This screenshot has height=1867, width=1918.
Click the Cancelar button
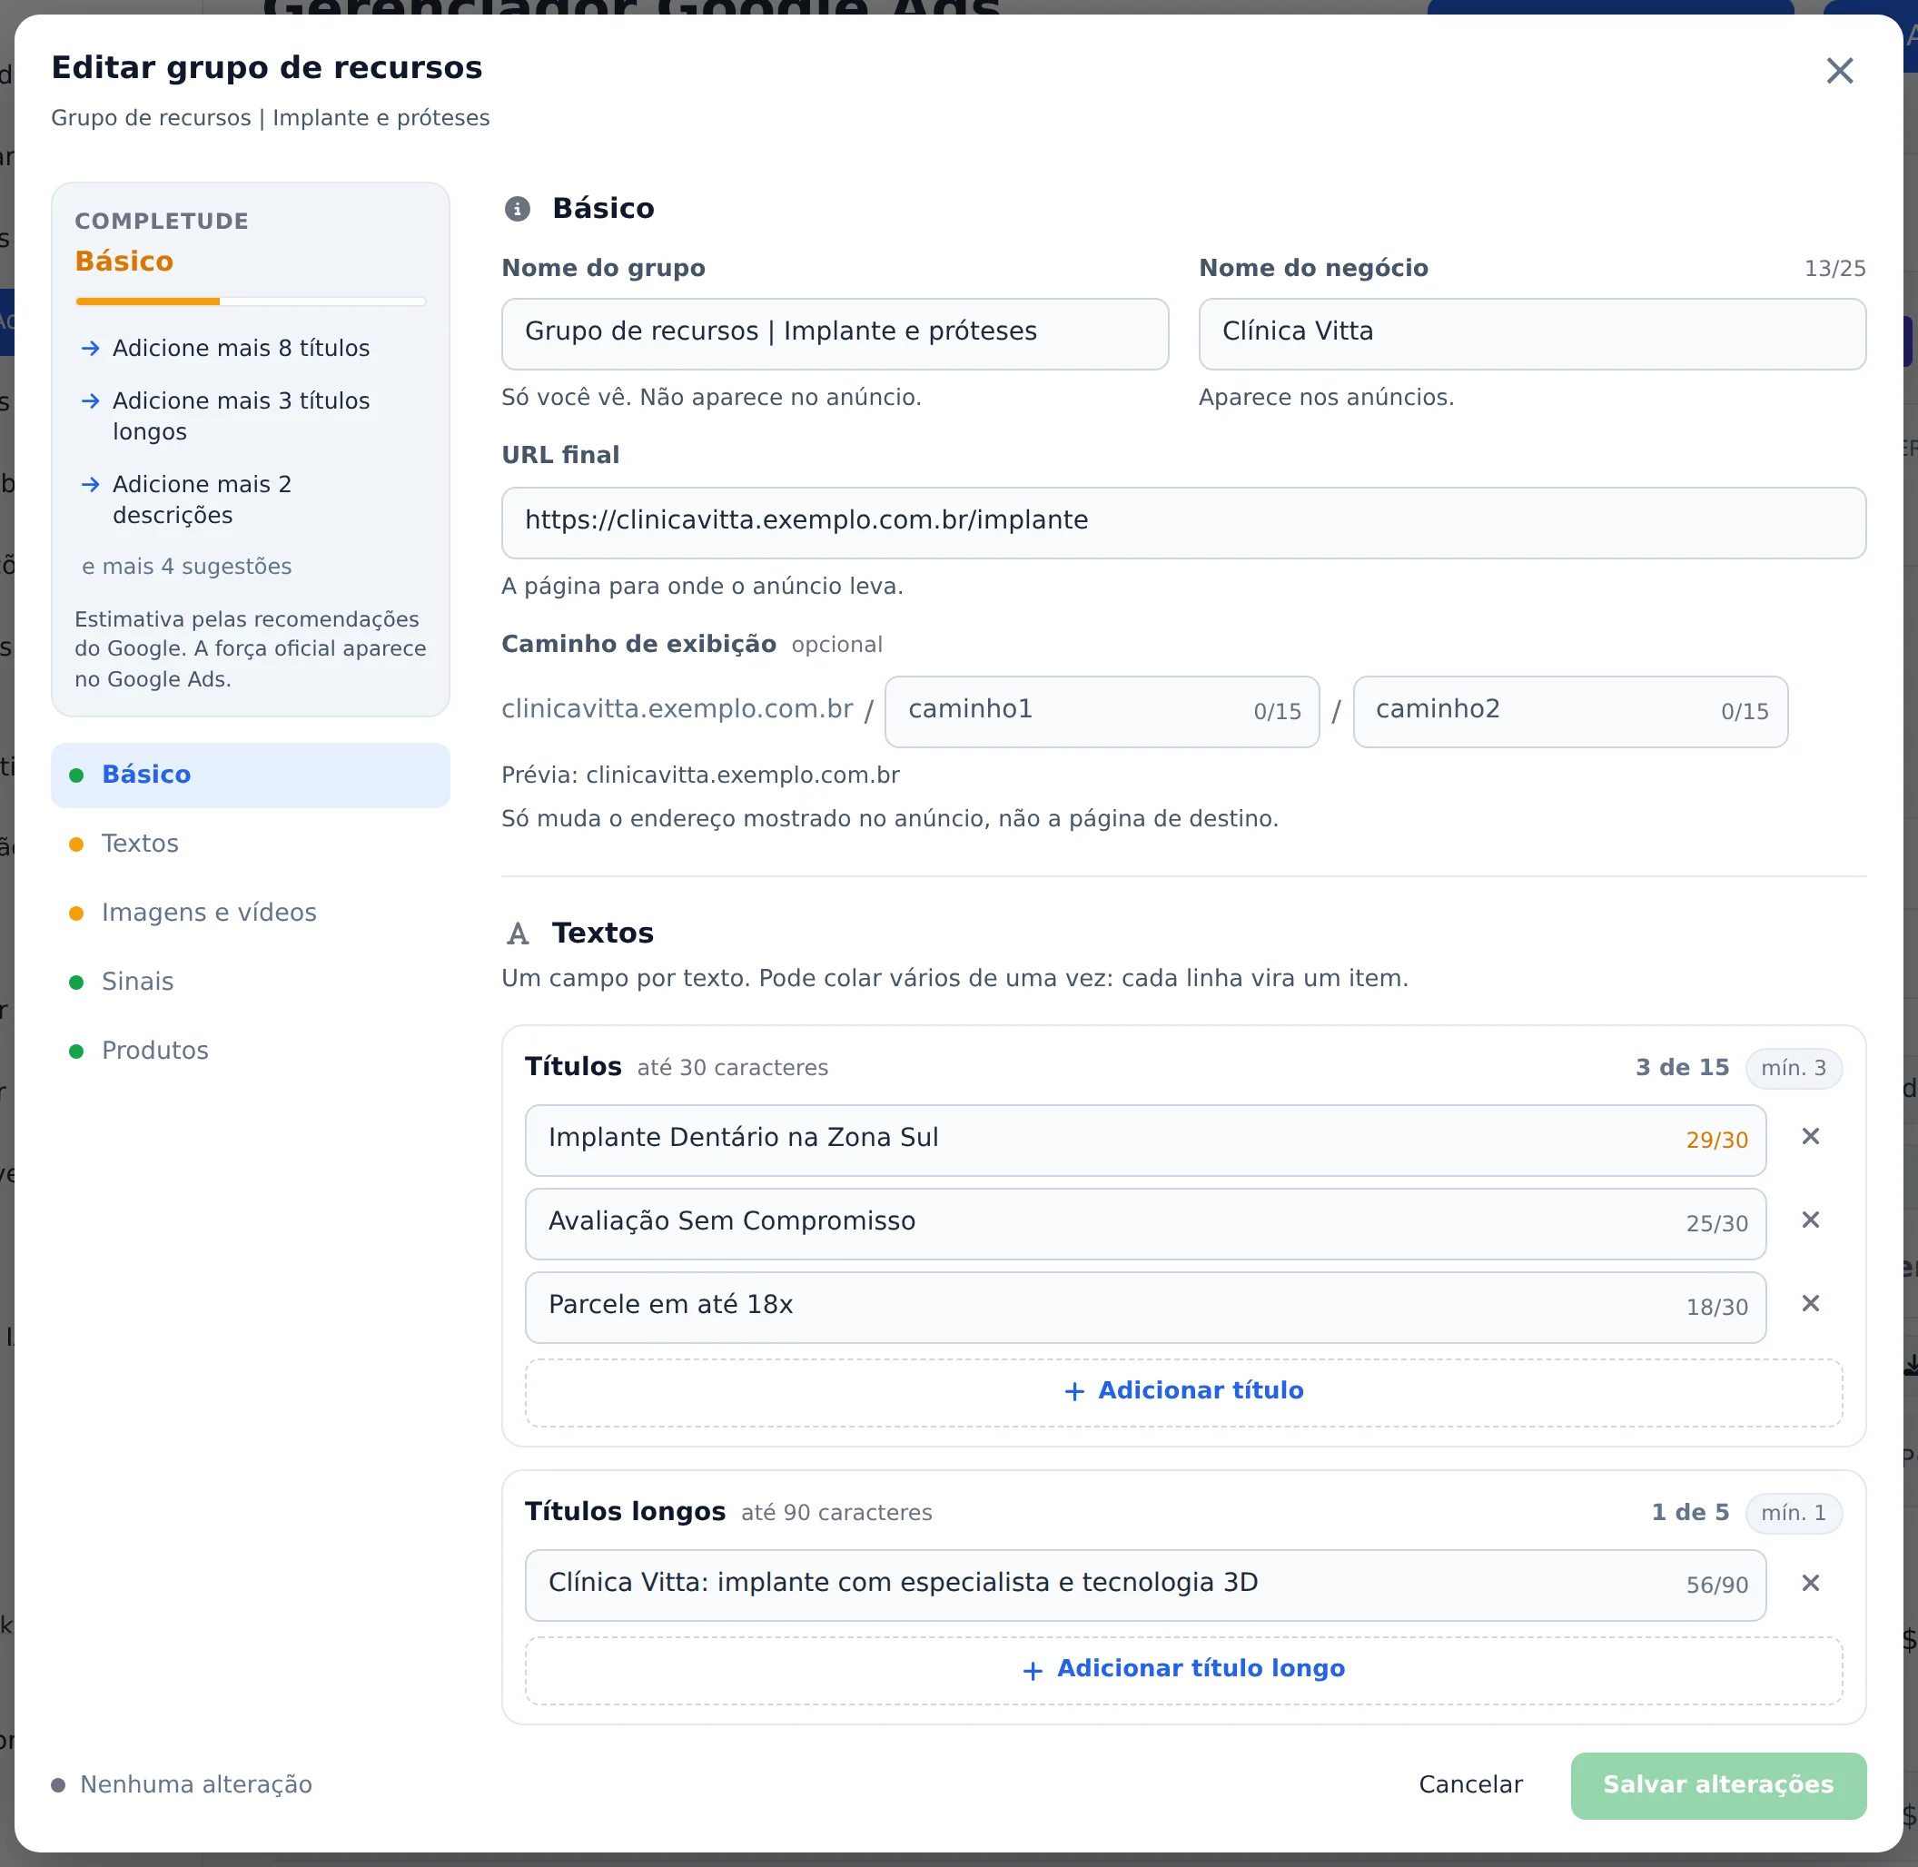point(1470,1784)
